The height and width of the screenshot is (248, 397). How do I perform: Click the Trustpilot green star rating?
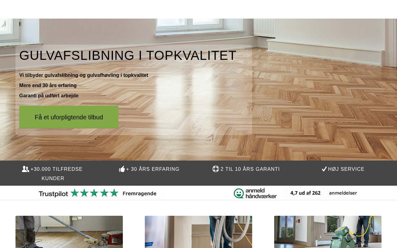coord(94,193)
